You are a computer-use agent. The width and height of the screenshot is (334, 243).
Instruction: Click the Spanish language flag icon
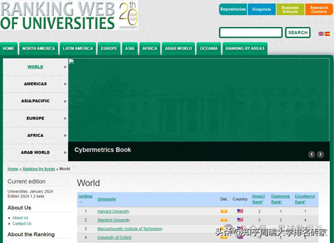tap(327, 33)
